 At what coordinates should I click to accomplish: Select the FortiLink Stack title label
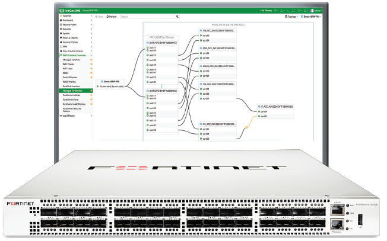(228, 25)
